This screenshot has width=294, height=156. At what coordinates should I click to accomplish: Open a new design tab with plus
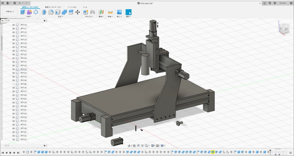[264, 3]
